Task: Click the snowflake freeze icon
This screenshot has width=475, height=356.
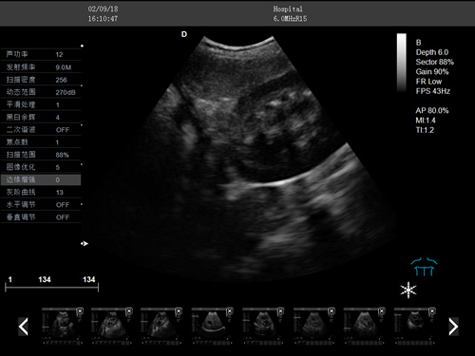Action: (408, 290)
